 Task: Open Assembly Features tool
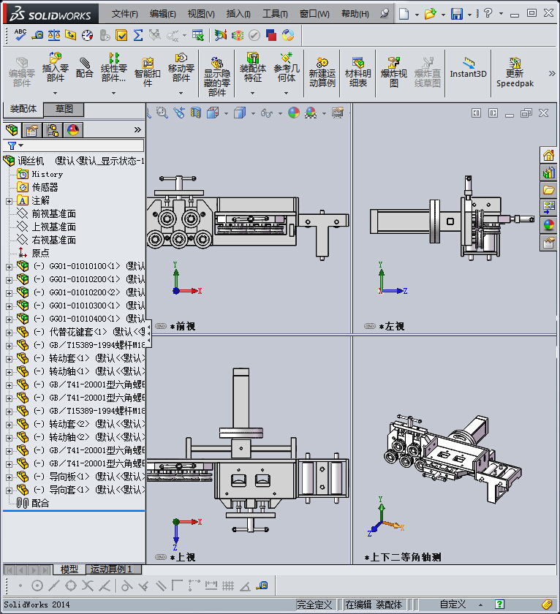pyautogui.click(x=253, y=67)
